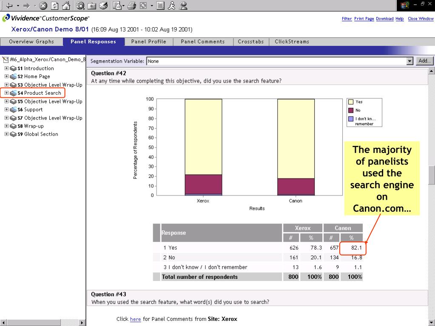Expand the S1 Introduction tree node

(7, 68)
